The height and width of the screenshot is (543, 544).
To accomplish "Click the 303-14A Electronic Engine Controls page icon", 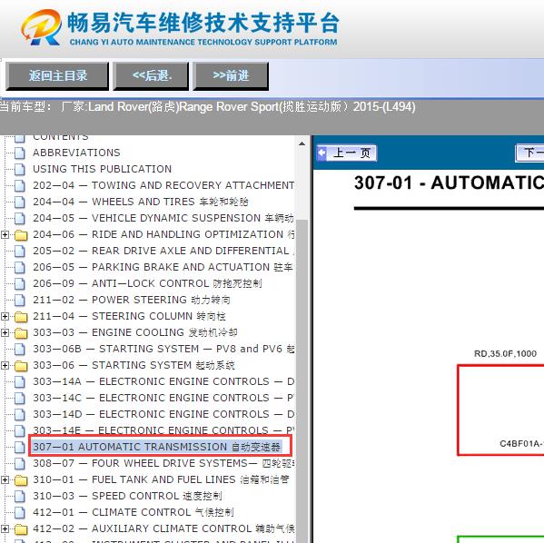I will (x=20, y=381).
